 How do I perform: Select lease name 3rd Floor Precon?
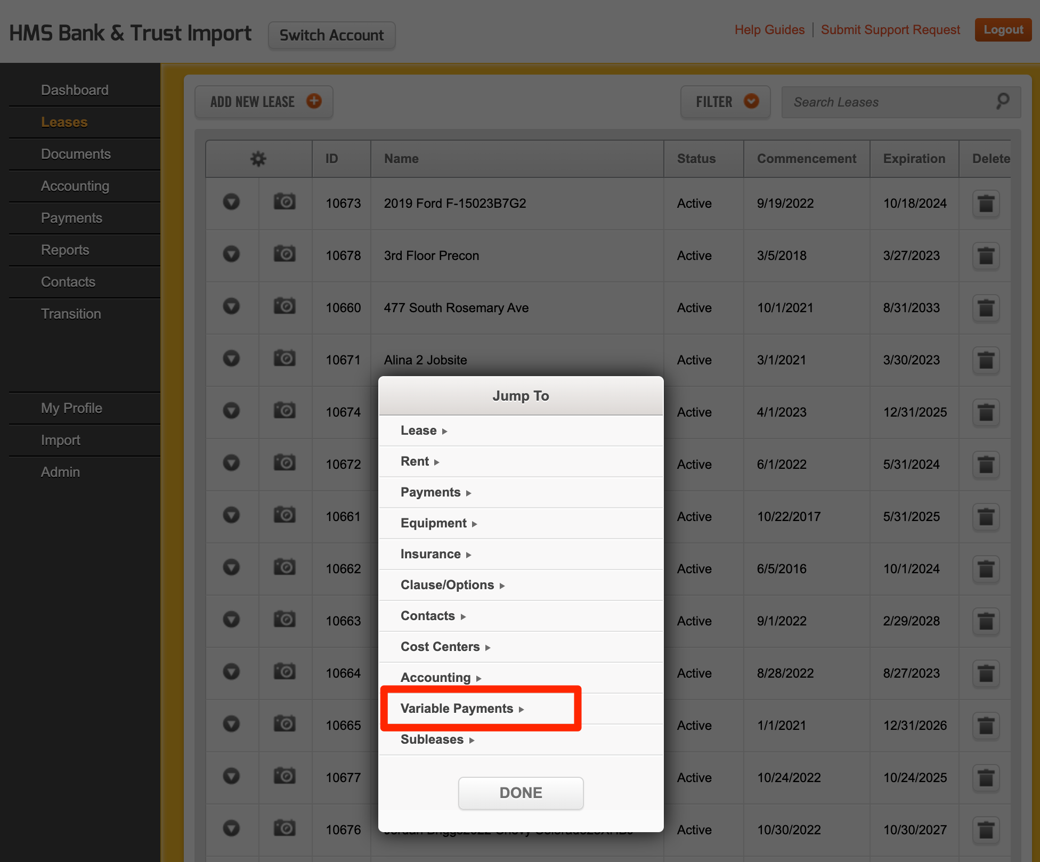tap(432, 256)
